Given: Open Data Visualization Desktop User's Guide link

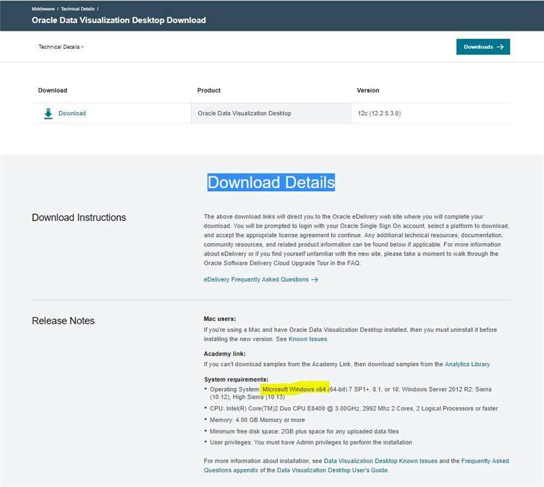Looking at the screenshot, I should click(x=332, y=470).
